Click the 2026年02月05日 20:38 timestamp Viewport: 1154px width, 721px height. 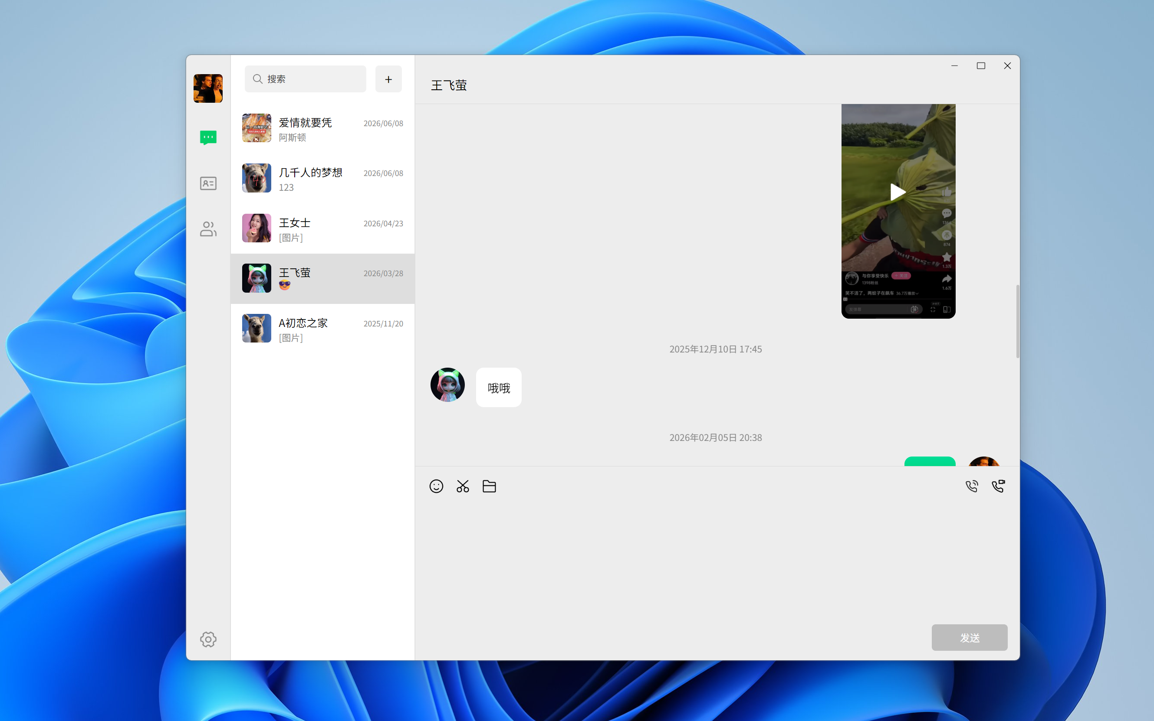pyautogui.click(x=715, y=437)
